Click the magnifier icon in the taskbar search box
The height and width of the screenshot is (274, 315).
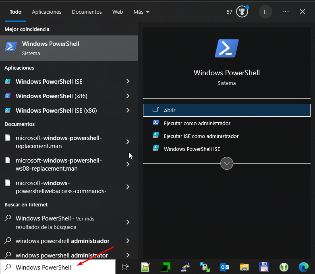point(8,267)
